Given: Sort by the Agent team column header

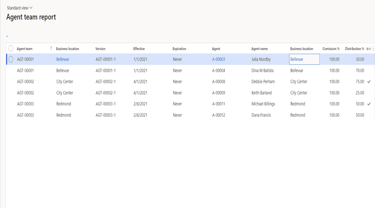Looking at the screenshot, I should 24,48.
